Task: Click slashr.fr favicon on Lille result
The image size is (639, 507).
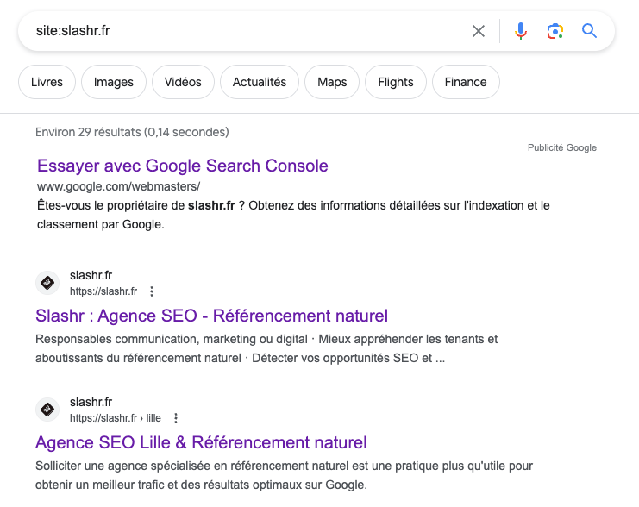Action: (47, 410)
